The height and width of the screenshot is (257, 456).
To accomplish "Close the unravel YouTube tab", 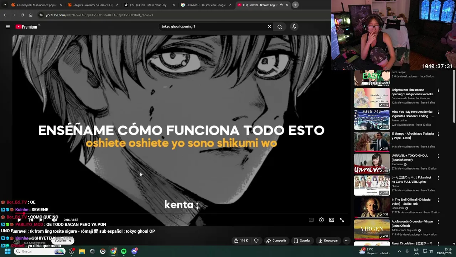I will (x=287, y=5).
